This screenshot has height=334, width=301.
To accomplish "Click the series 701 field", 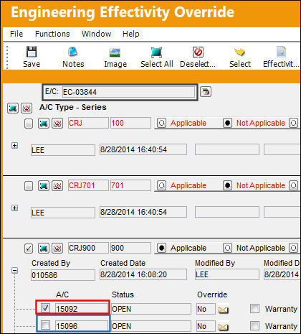I will (x=130, y=185).
